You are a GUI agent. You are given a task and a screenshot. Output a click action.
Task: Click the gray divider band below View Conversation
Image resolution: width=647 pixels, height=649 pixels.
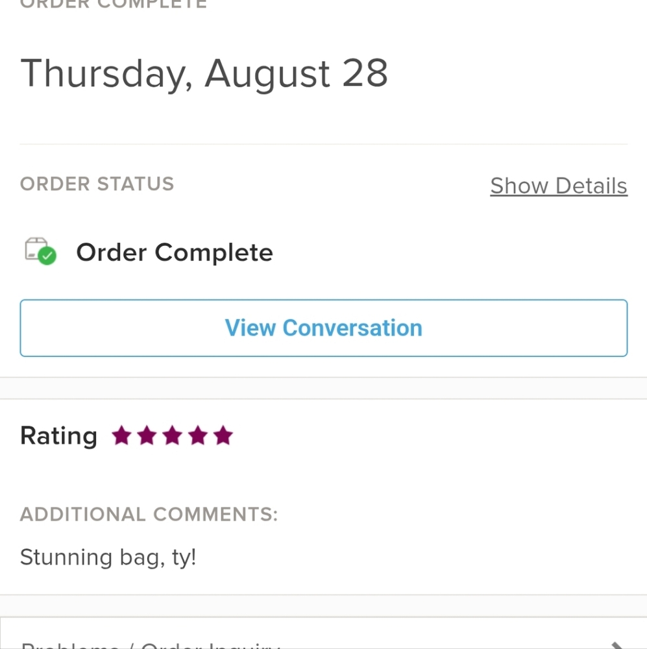click(x=324, y=388)
